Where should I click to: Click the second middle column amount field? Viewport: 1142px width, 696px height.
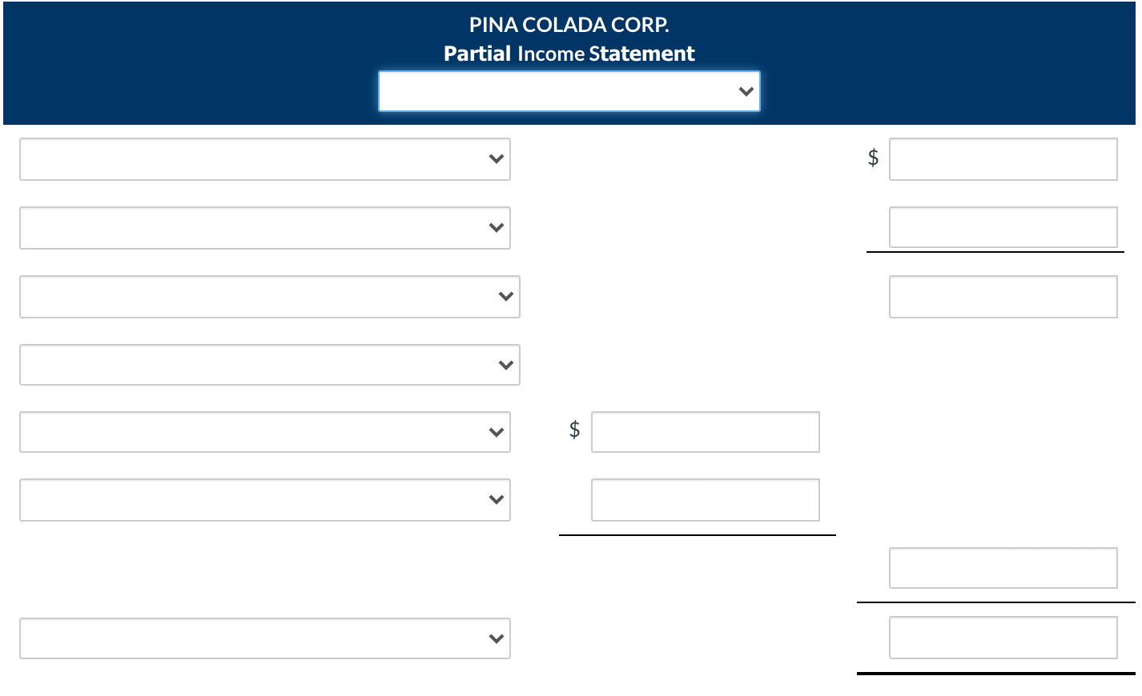706,500
